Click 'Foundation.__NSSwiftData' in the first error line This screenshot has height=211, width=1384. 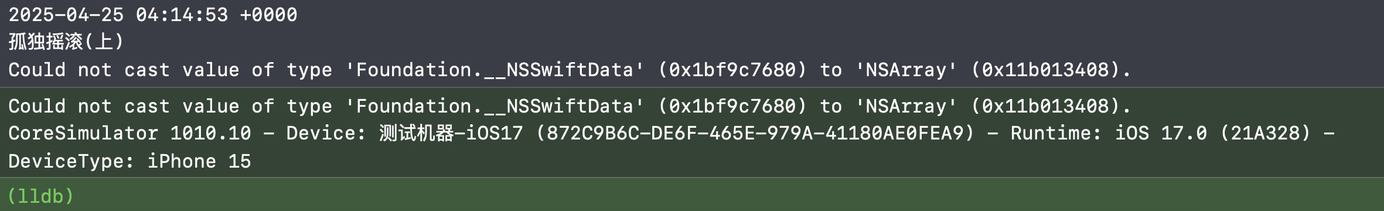click(x=495, y=70)
